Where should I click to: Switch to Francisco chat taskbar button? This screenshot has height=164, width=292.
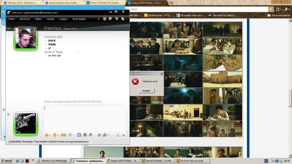(x=88, y=161)
